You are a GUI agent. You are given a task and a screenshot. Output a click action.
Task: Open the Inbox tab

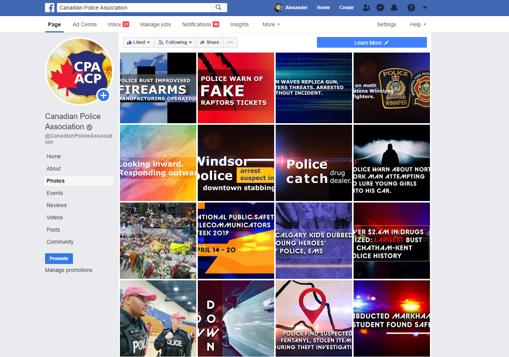(118, 24)
